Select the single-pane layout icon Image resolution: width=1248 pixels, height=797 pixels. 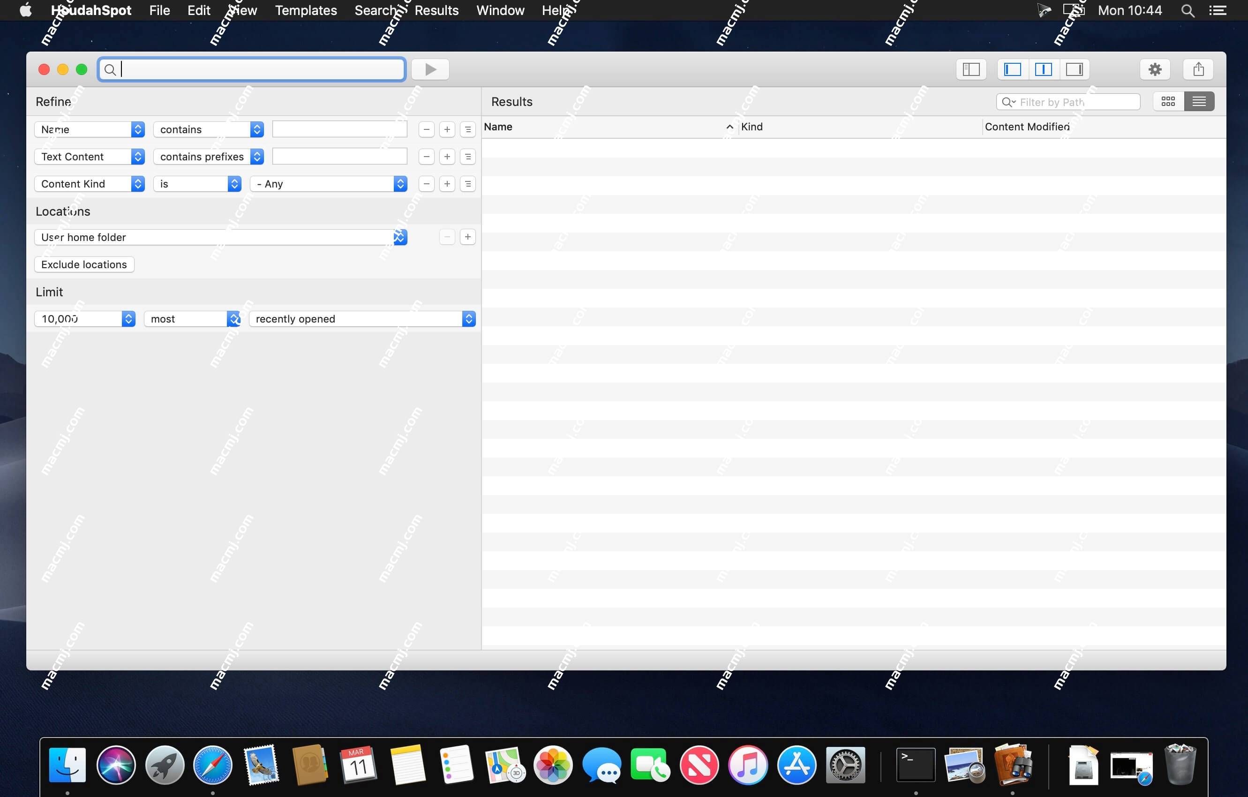pyautogui.click(x=1075, y=68)
